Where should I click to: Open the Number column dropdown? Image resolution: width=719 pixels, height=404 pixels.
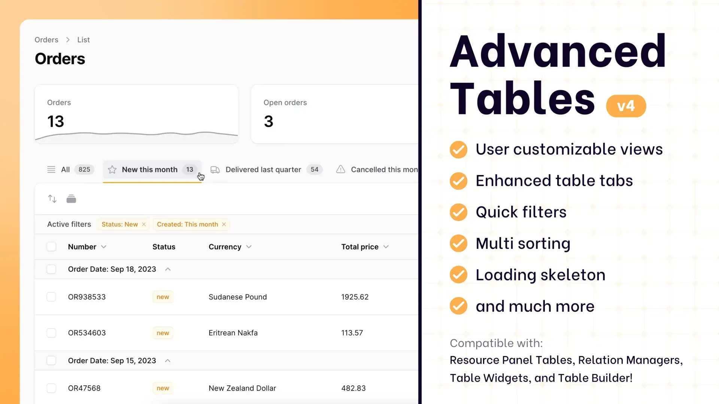(104, 247)
